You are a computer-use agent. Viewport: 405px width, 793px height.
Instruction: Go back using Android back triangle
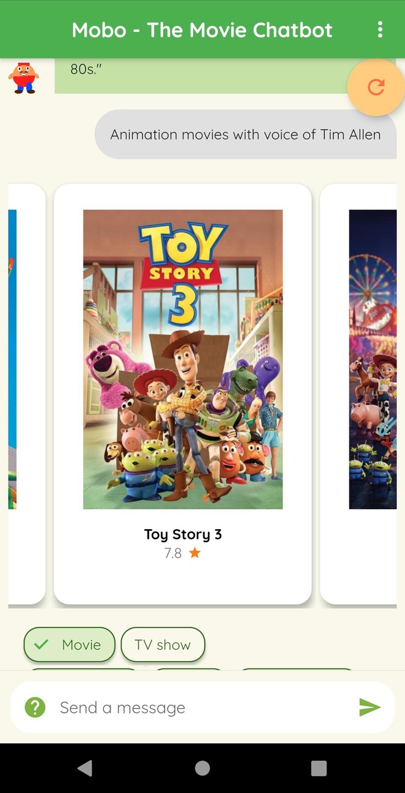pos(85,768)
